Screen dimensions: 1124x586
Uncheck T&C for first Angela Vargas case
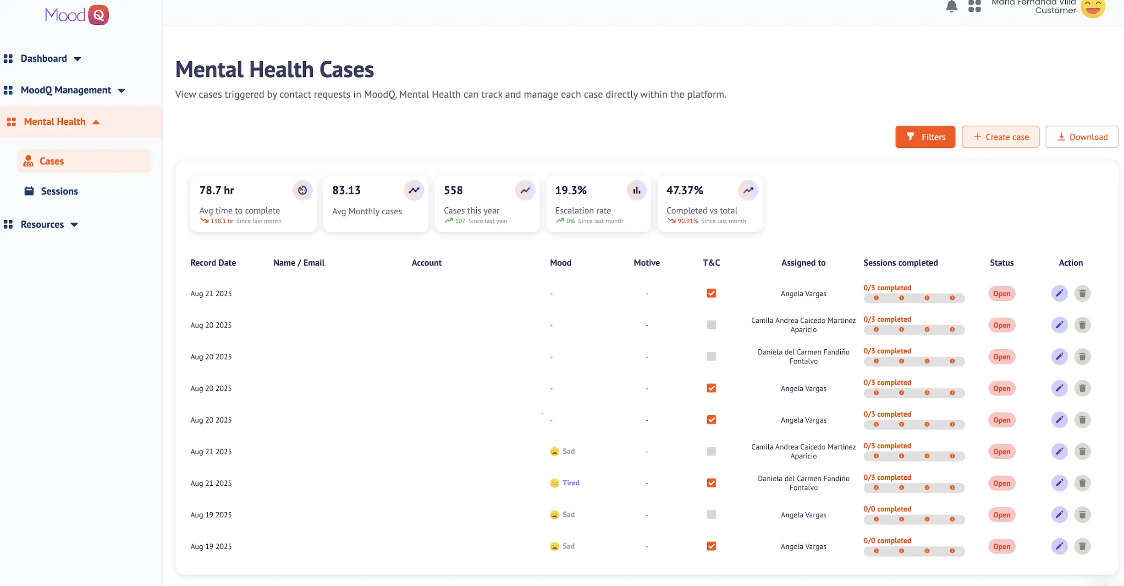click(711, 293)
